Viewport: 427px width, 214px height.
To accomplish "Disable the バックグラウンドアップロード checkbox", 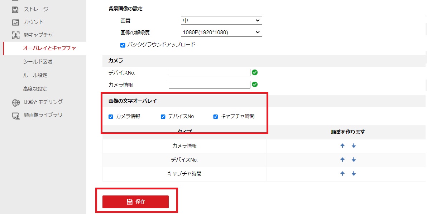I will tap(123, 45).
